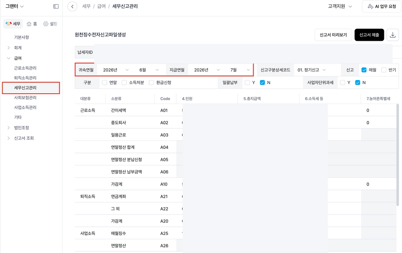Click code A26 cell
The width and height of the screenshot is (402, 253).
[164, 246]
